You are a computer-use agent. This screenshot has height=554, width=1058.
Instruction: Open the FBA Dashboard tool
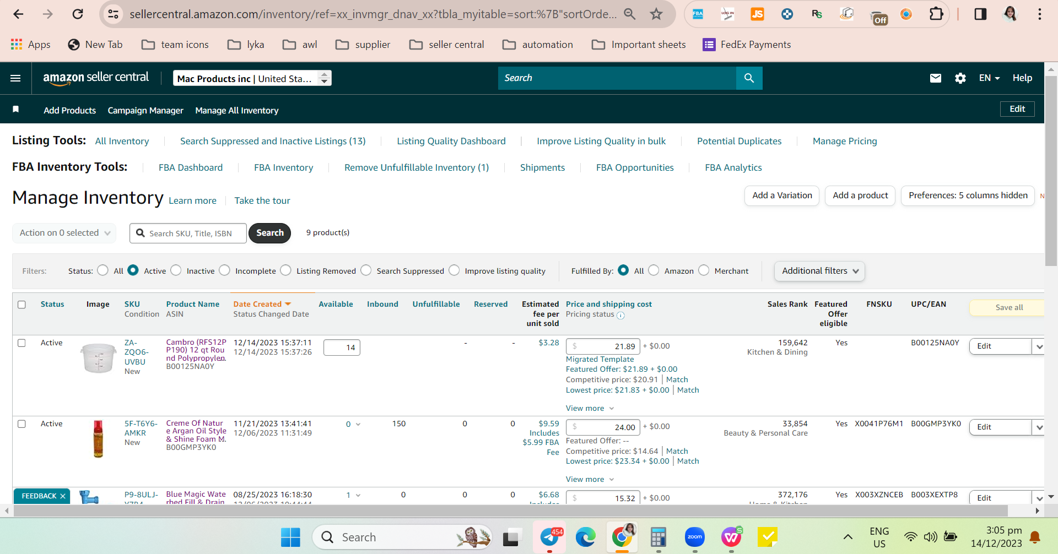191,167
